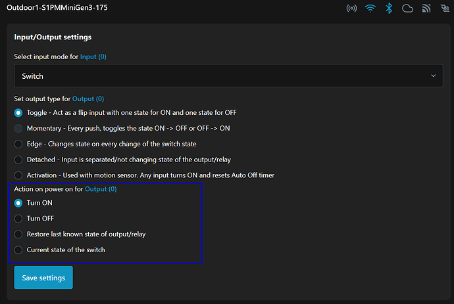The width and height of the screenshot is (454, 304).
Task: Select Detached output type radio button
Action: point(18,160)
